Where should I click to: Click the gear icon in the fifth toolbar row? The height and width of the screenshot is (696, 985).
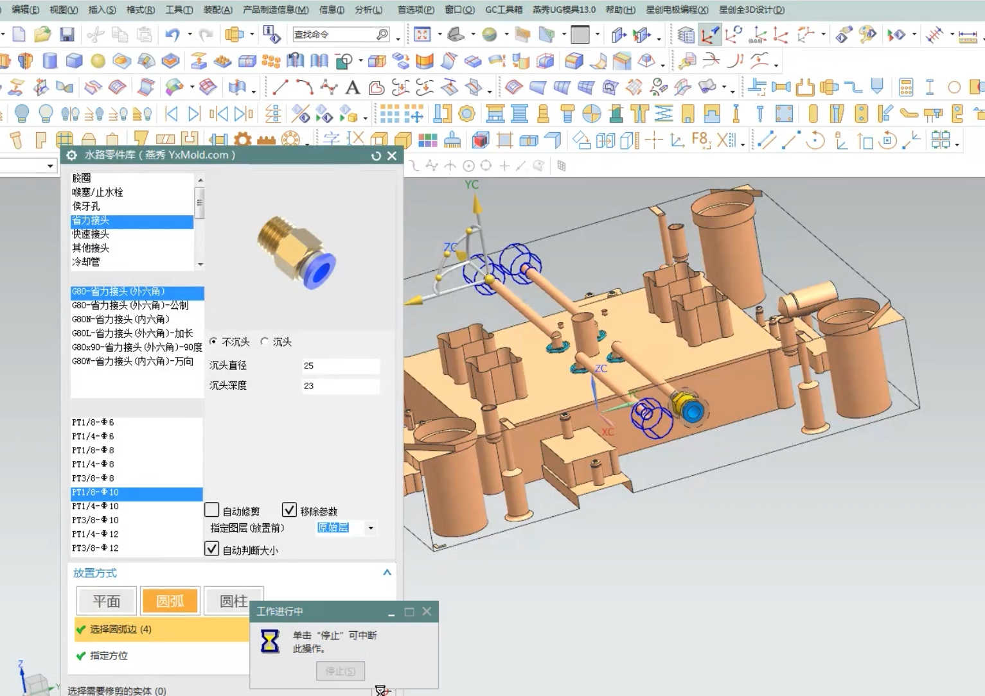tap(242, 140)
